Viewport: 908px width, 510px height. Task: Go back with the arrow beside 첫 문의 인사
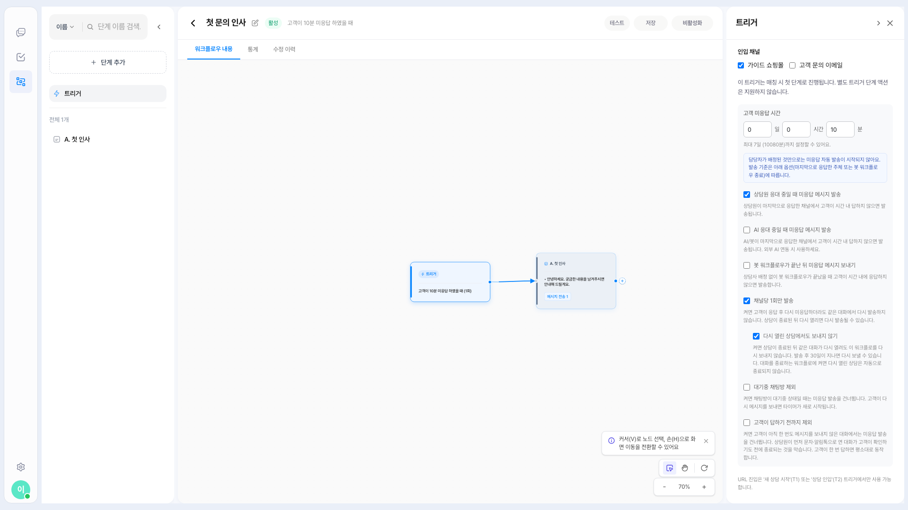pos(193,23)
